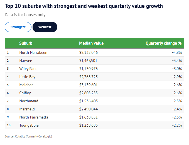Click North Narrabeen's −4.8% quarterly change
The image size is (189, 145).
click(x=176, y=52)
